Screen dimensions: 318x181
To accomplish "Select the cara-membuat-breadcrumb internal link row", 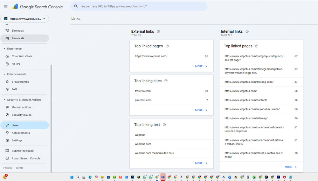I will (261, 129).
